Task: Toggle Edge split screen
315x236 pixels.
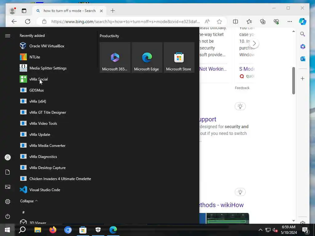Action: (235, 22)
